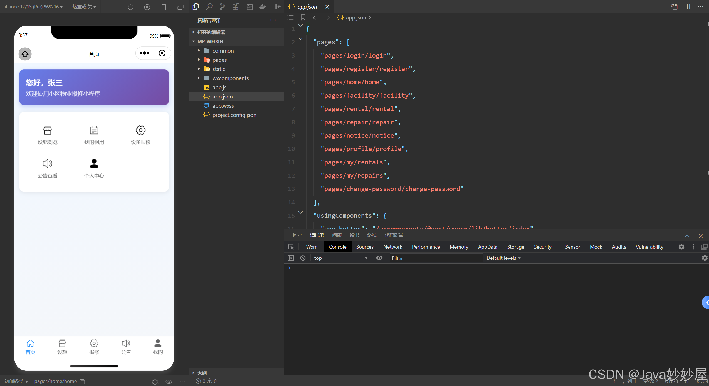Expand the common folder
The width and height of the screenshot is (709, 386).
pos(223,51)
